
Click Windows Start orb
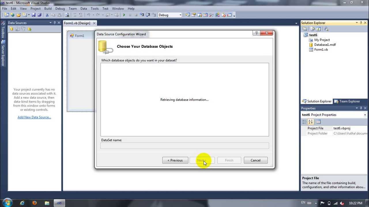tap(7, 202)
